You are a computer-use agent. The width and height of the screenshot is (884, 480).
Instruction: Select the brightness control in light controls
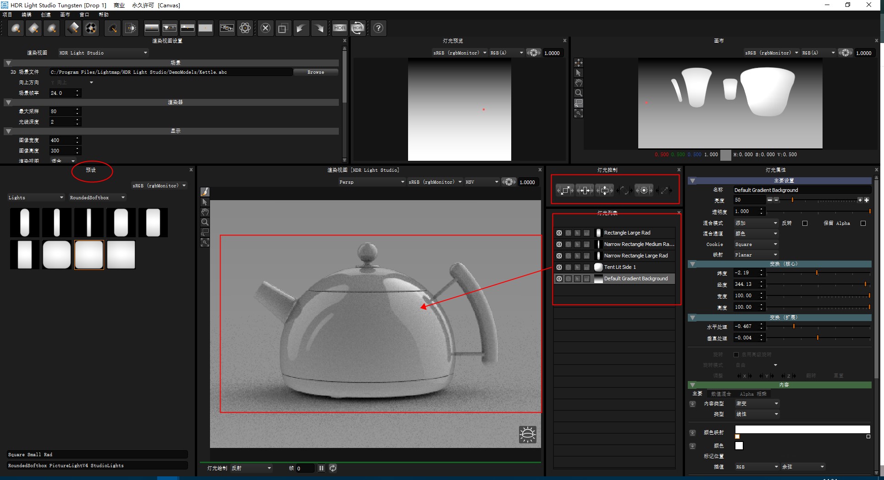coord(644,190)
